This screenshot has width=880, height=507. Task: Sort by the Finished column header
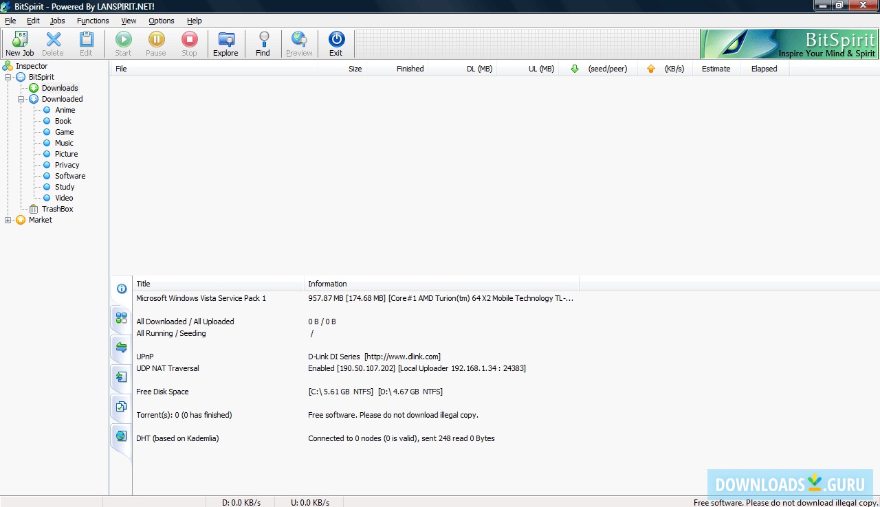[x=397, y=69]
